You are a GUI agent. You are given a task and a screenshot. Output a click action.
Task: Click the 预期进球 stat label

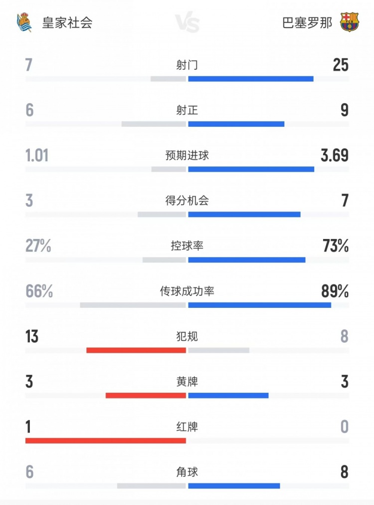pyautogui.click(x=187, y=155)
